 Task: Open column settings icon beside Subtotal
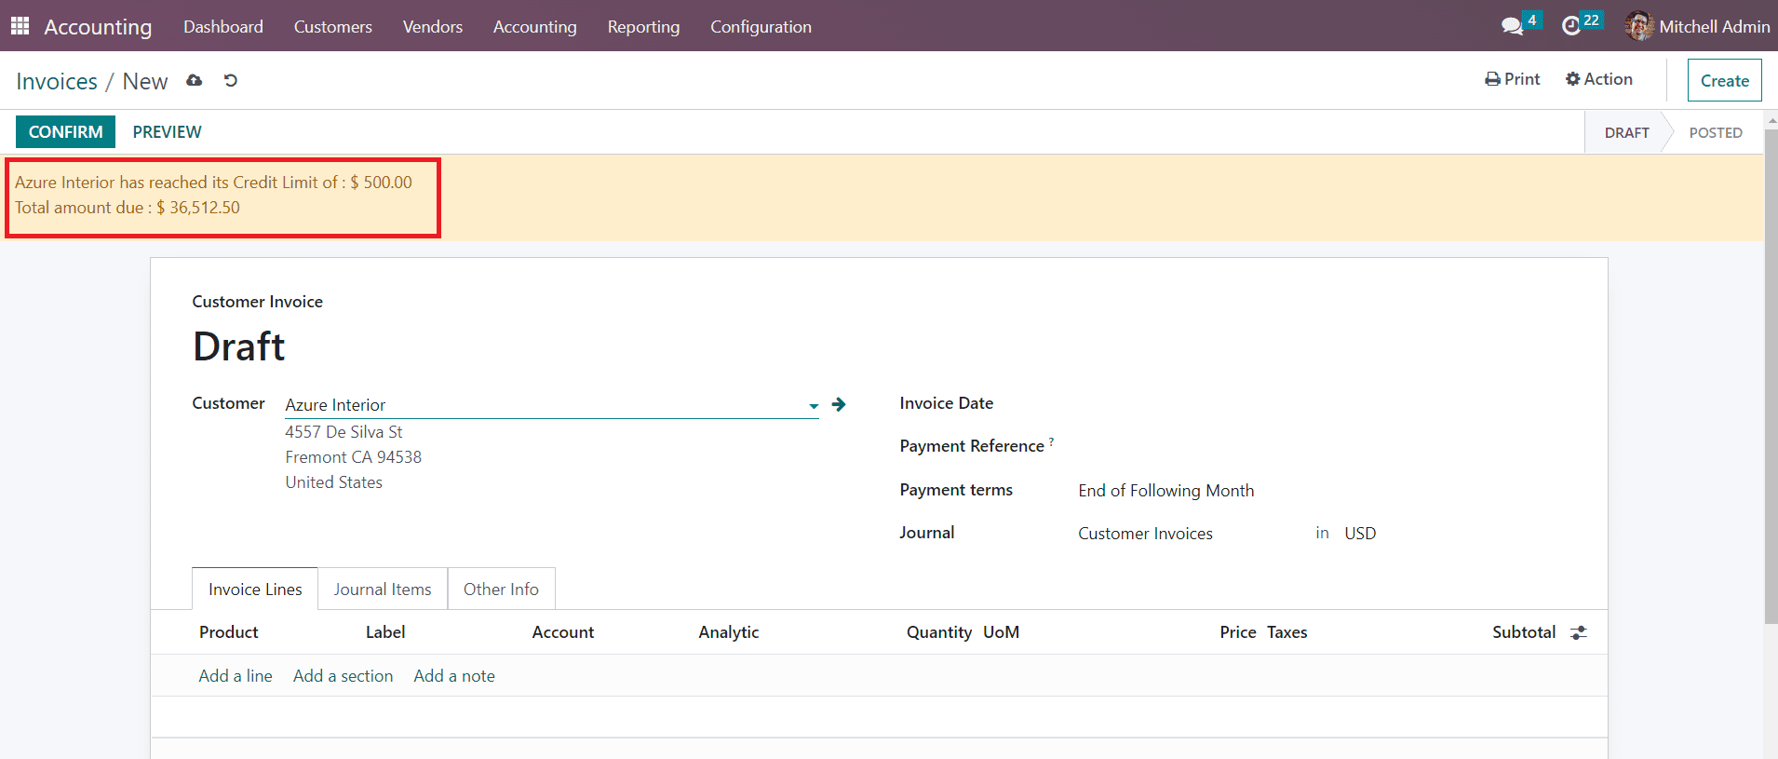(1579, 632)
